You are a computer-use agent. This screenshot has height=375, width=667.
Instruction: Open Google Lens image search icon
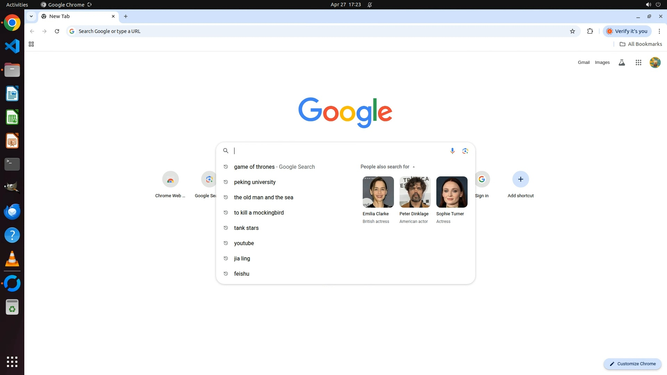click(465, 151)
